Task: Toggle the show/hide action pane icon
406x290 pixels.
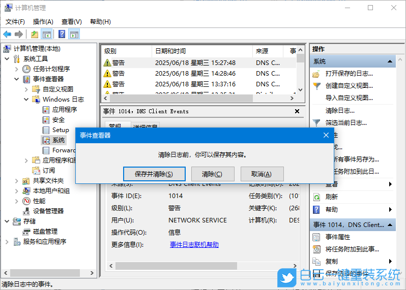Action: click(74, 34)
